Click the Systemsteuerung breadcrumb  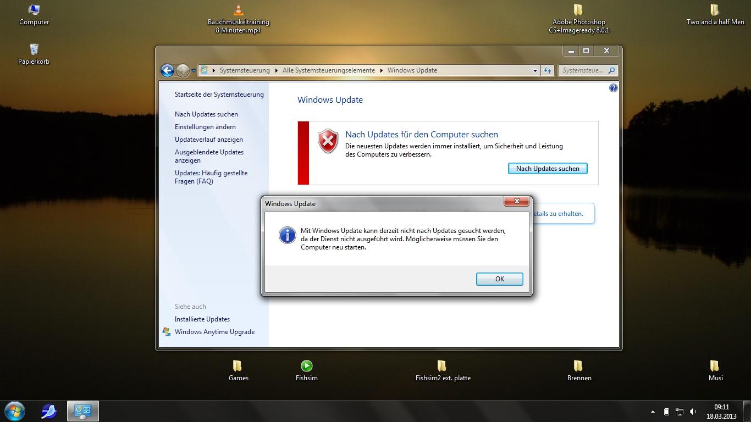coord(245,70)
